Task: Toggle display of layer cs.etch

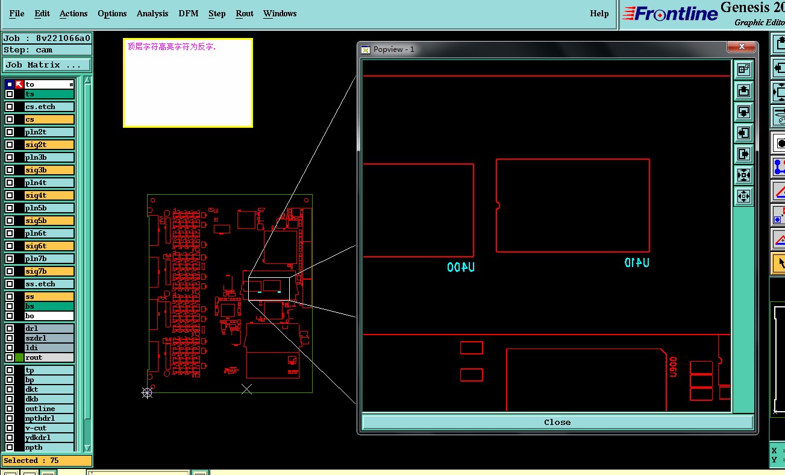Action: tap(10, 107)
